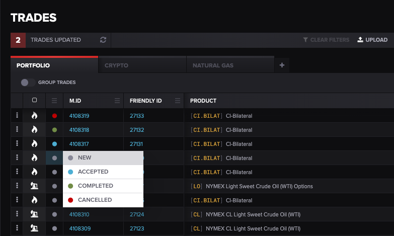
Task: Open the status column header menu
Action: click(54, 101)
